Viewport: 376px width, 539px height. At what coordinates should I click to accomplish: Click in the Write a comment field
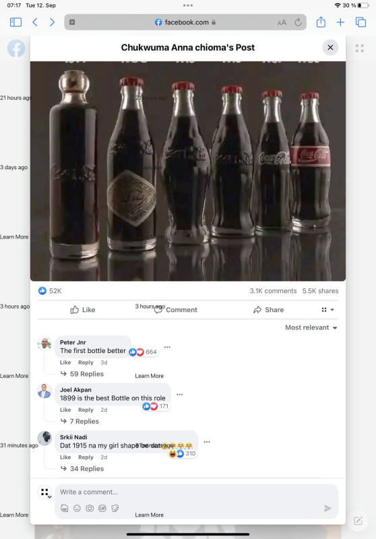tap(196, 492)
